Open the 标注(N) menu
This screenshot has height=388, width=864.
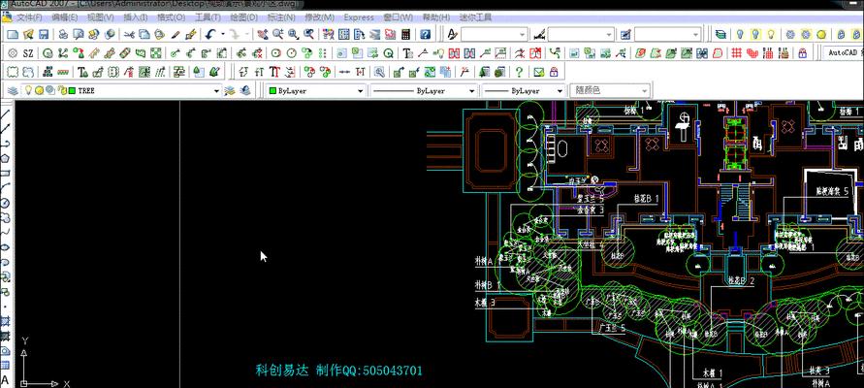click(281, 17)
